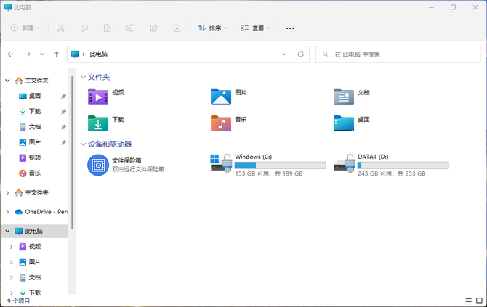Switch to large icons view in status bar
The height and width of the screenshot is (307, 487).
point(480,300)
